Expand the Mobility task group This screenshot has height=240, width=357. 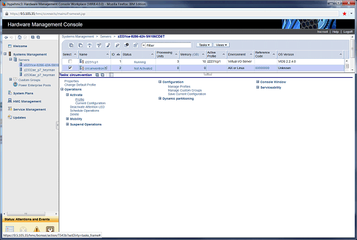[67, 119]
